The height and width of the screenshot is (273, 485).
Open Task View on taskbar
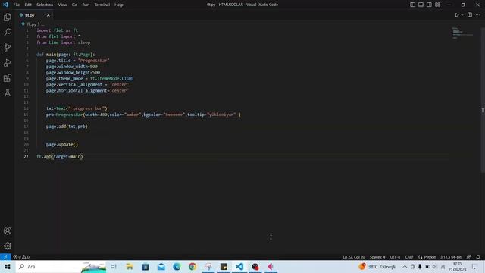(114, 266)
